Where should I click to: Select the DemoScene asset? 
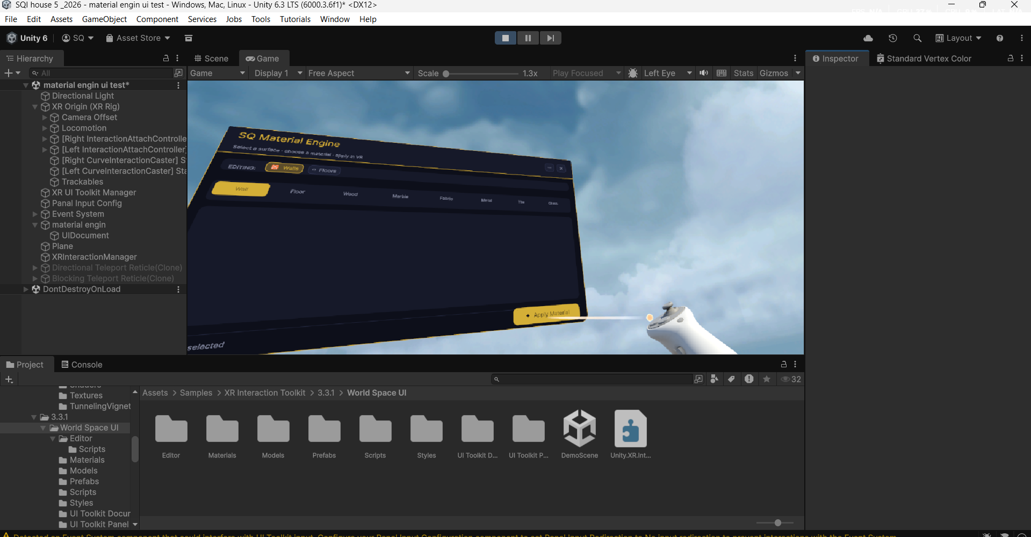(x=579, y=434)
